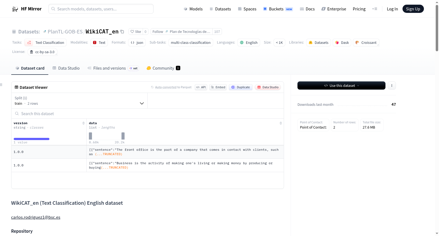Go to Spaces
This screenshot has height=236, width=439.
247,9
